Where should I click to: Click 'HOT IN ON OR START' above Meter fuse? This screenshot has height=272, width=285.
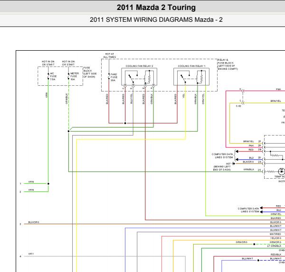tap(68, 63)
